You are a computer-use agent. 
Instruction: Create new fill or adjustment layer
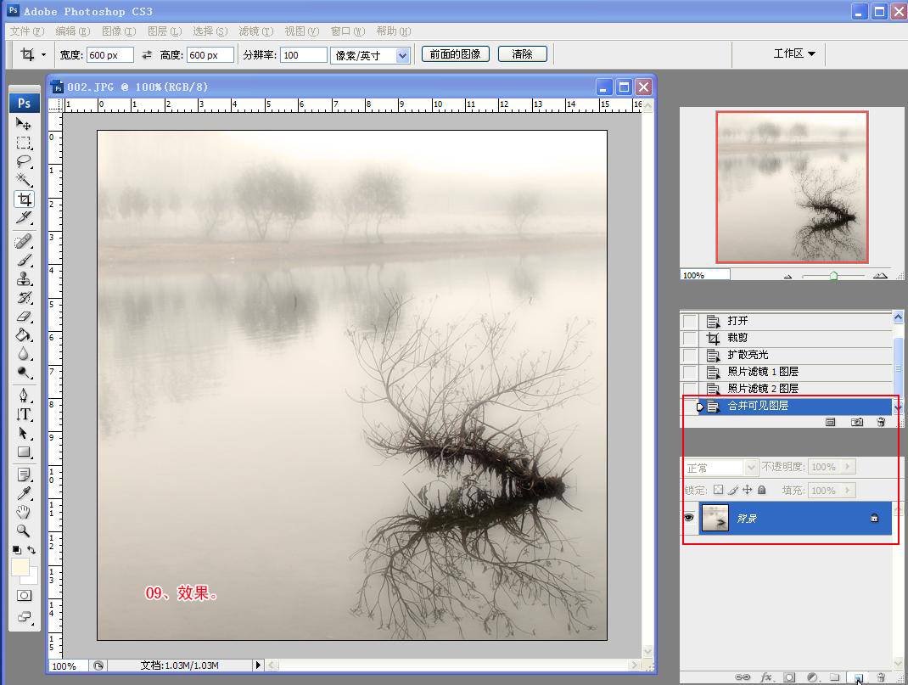pyautogui.click(x=812, y=677)
